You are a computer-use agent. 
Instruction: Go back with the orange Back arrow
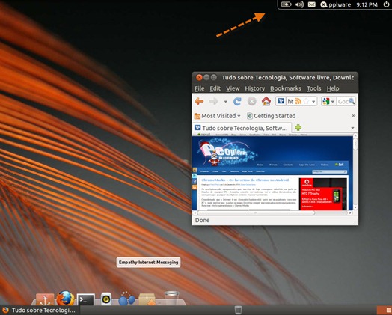click(199, 101)
